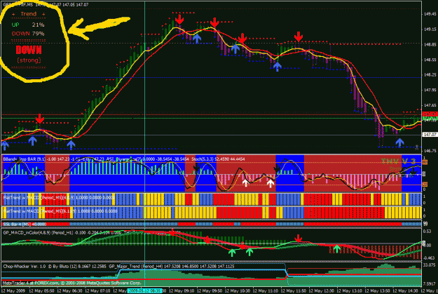The height and width of the screenshot is (294, 438).
Task: Click the 148.55 price axis label
Action: pyautogui.click(x=430, y=60)
